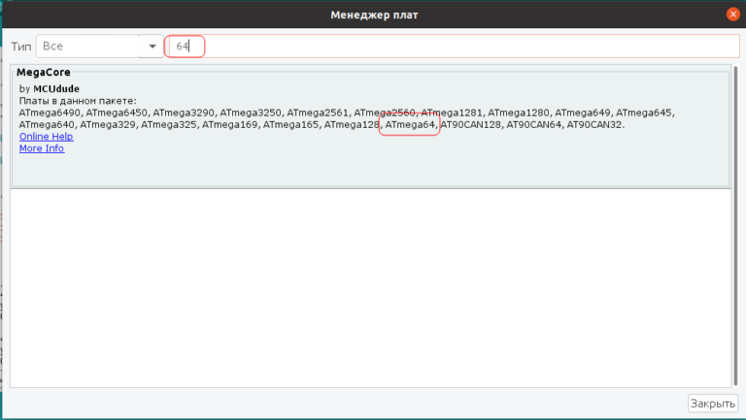This screenshot has width=746, height=420.
Task: Open the More Info link
Action: (x=41, y=148)
